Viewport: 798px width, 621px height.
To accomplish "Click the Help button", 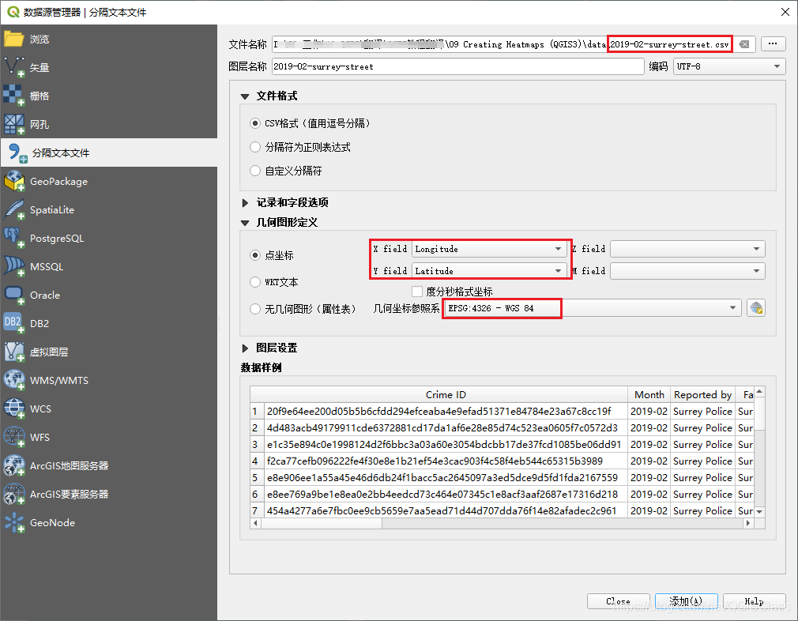I will click(754, 601).
